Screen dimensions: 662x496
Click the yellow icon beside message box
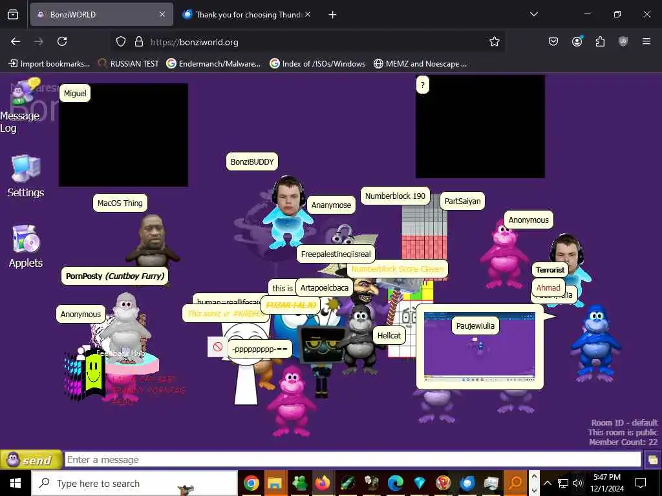coord(653,460)
